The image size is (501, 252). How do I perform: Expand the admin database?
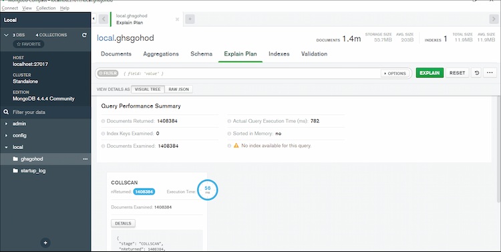point(7,124)
